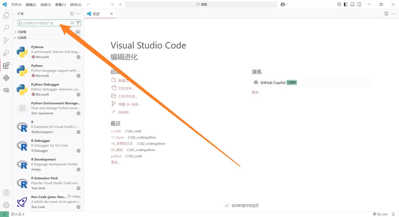Open the GitHub Copilot walkthrough
Screen dimensions: 399x217
[310, 83]
